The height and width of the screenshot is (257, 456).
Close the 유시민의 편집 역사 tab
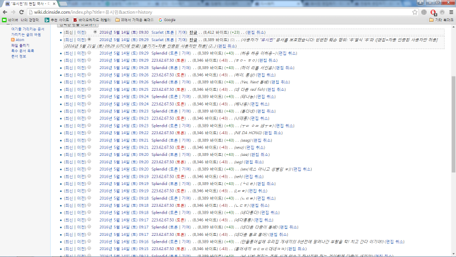54,4
